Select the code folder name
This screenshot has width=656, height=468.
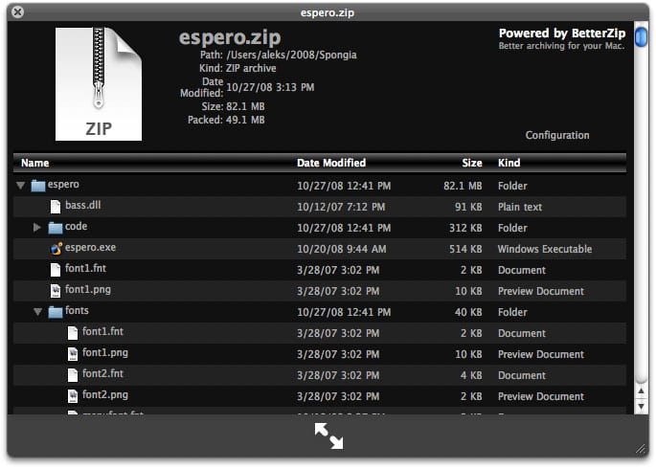click(x=77, y=226)
